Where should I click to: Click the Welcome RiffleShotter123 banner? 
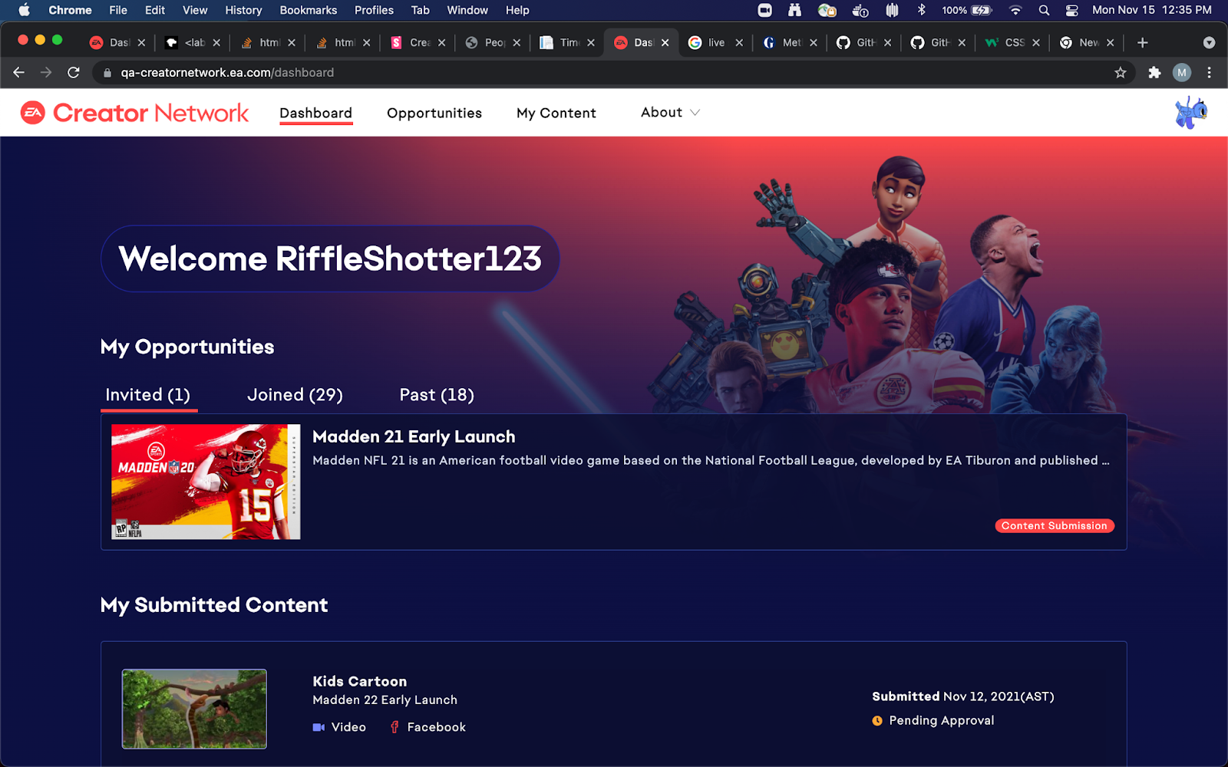coord(330,258)
